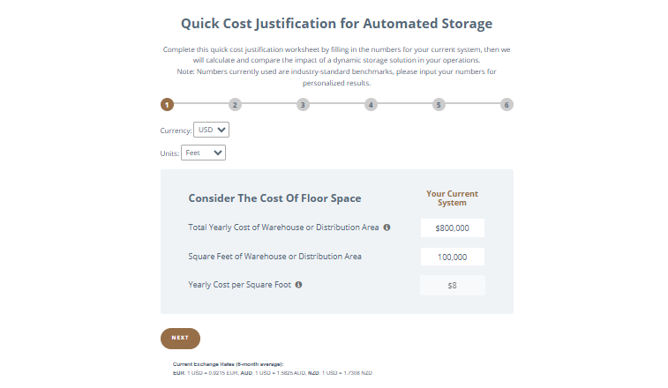Click Consider The Cost Of Floor Space title
668x388 pixels.
(274, 198)
